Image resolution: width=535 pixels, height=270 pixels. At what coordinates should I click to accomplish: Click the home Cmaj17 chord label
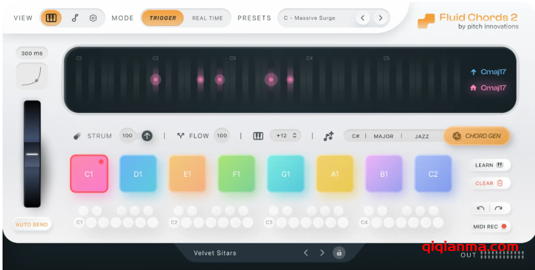tap(489, 88)
